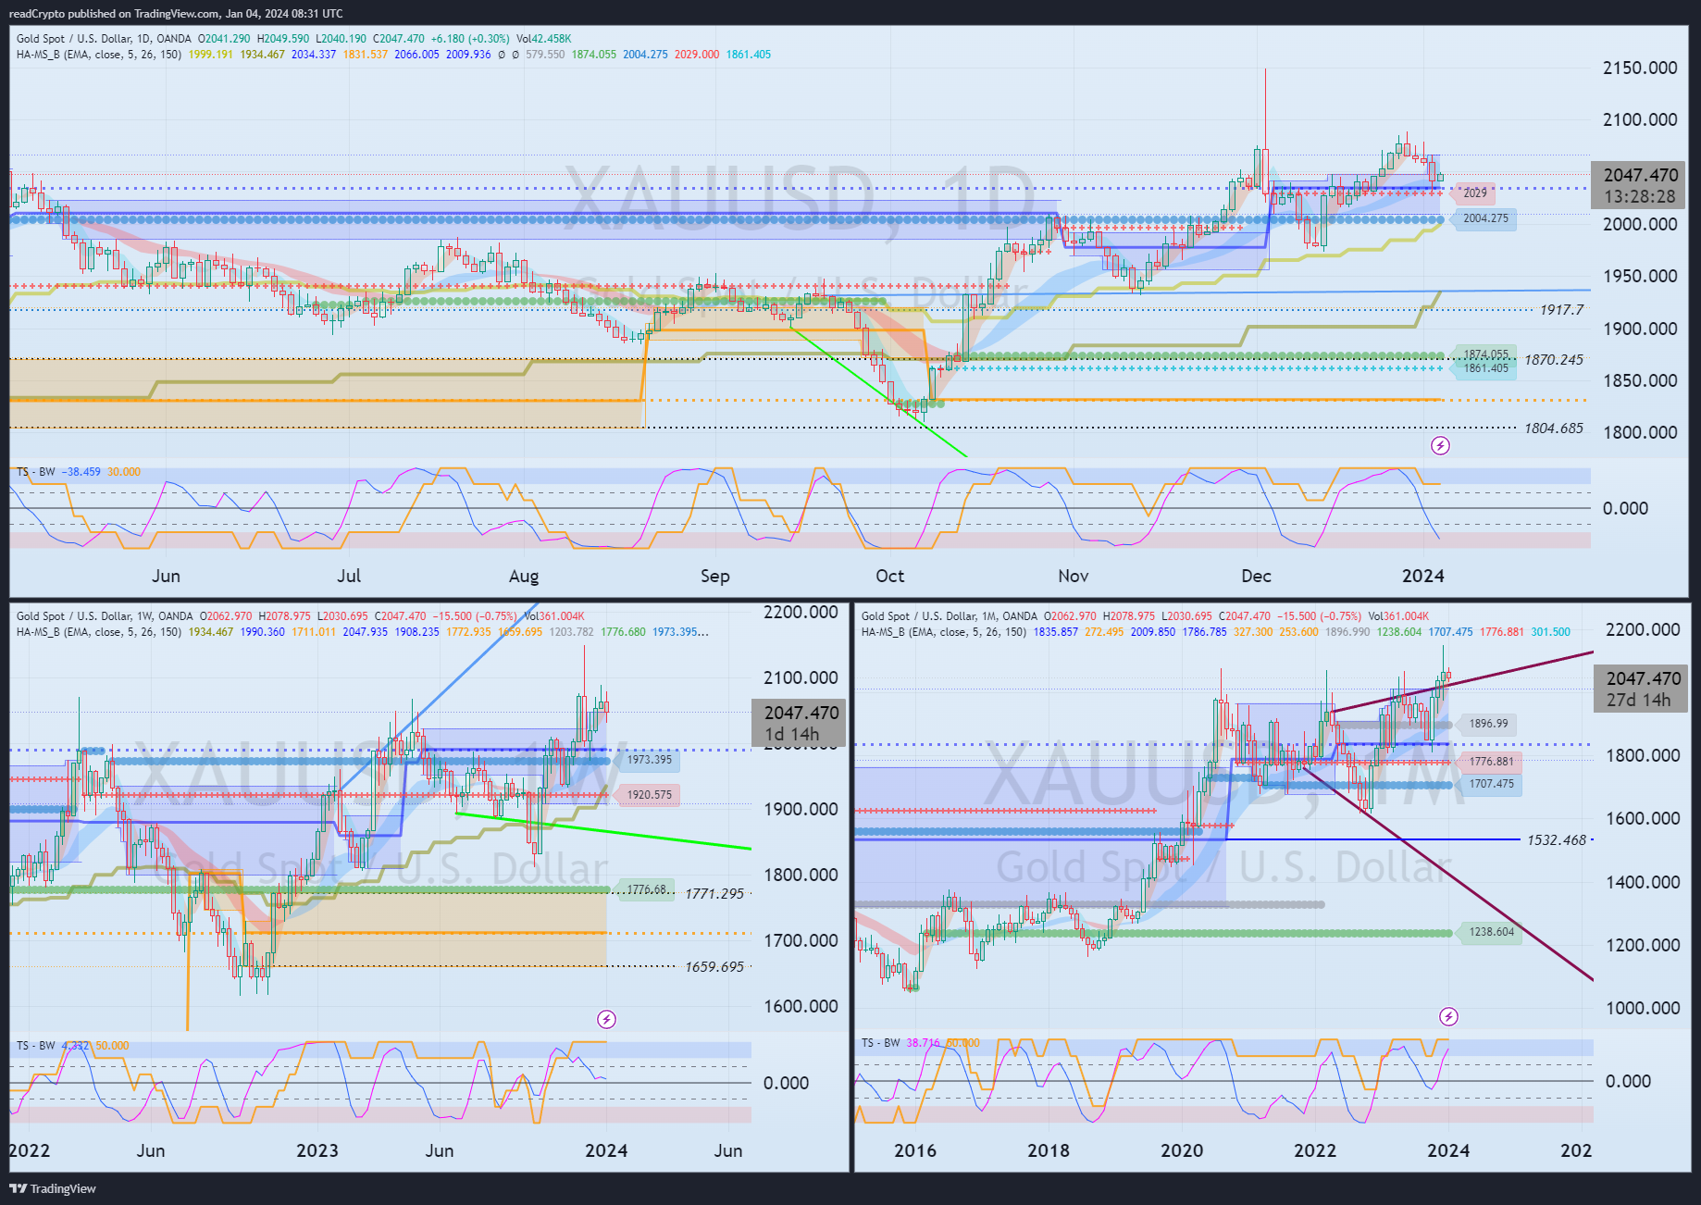
Task: Click the 1000.000 level on the monthly price axis
Action: [1643, 1008]
